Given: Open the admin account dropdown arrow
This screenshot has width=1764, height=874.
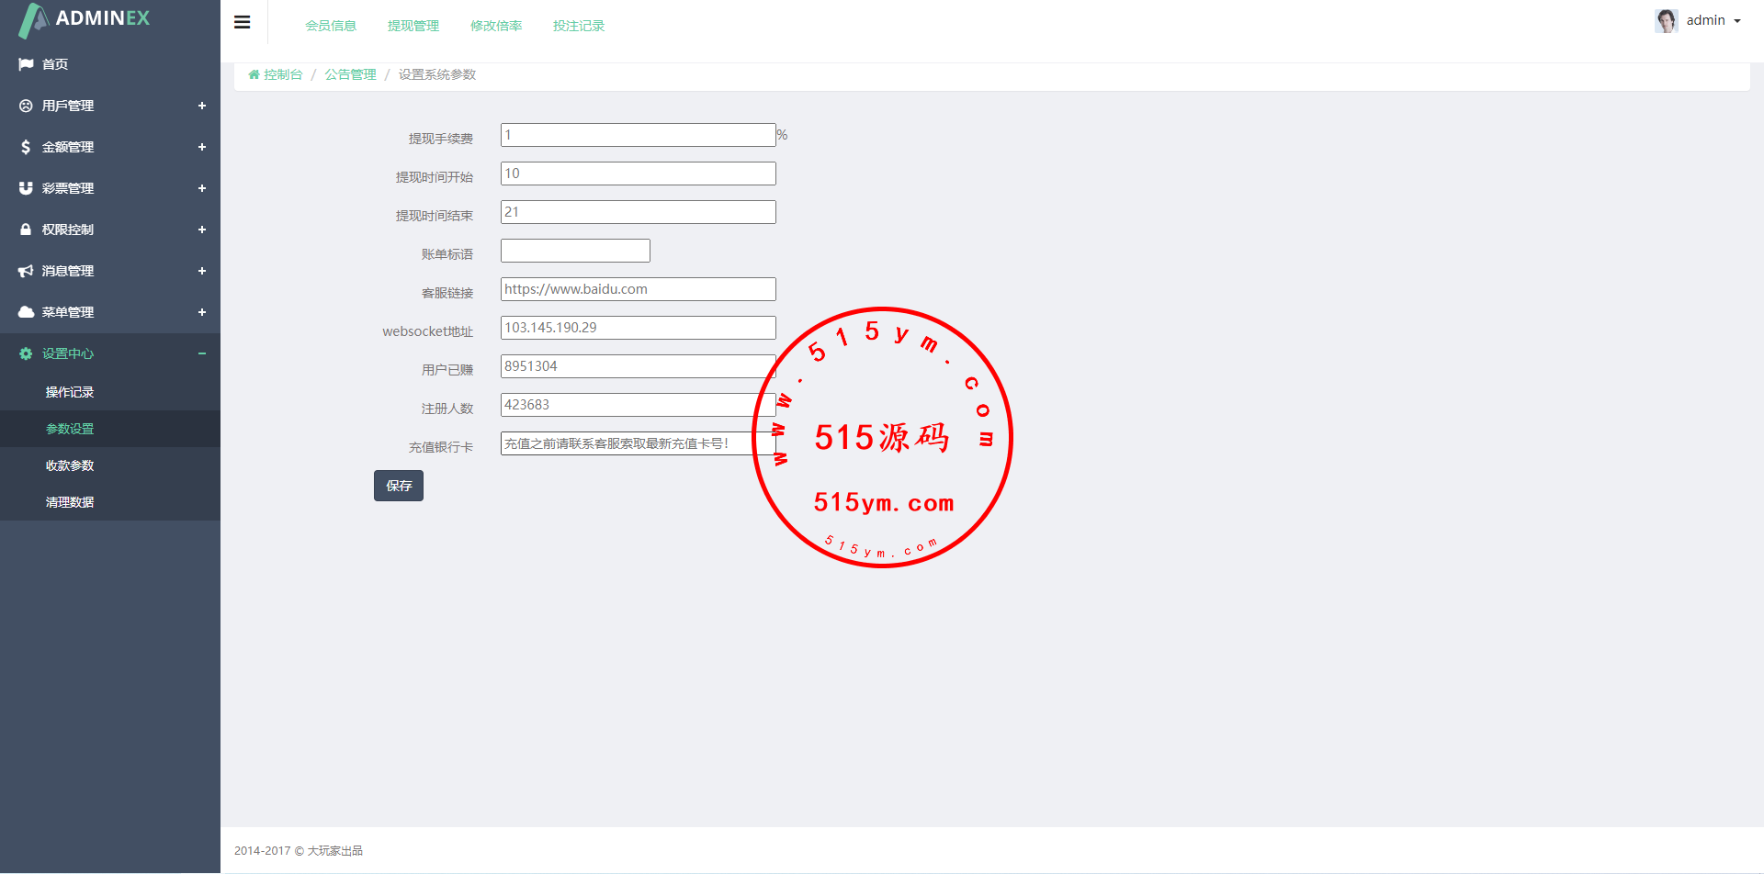Looking at the screenshot, I should tap(1737, 21).
